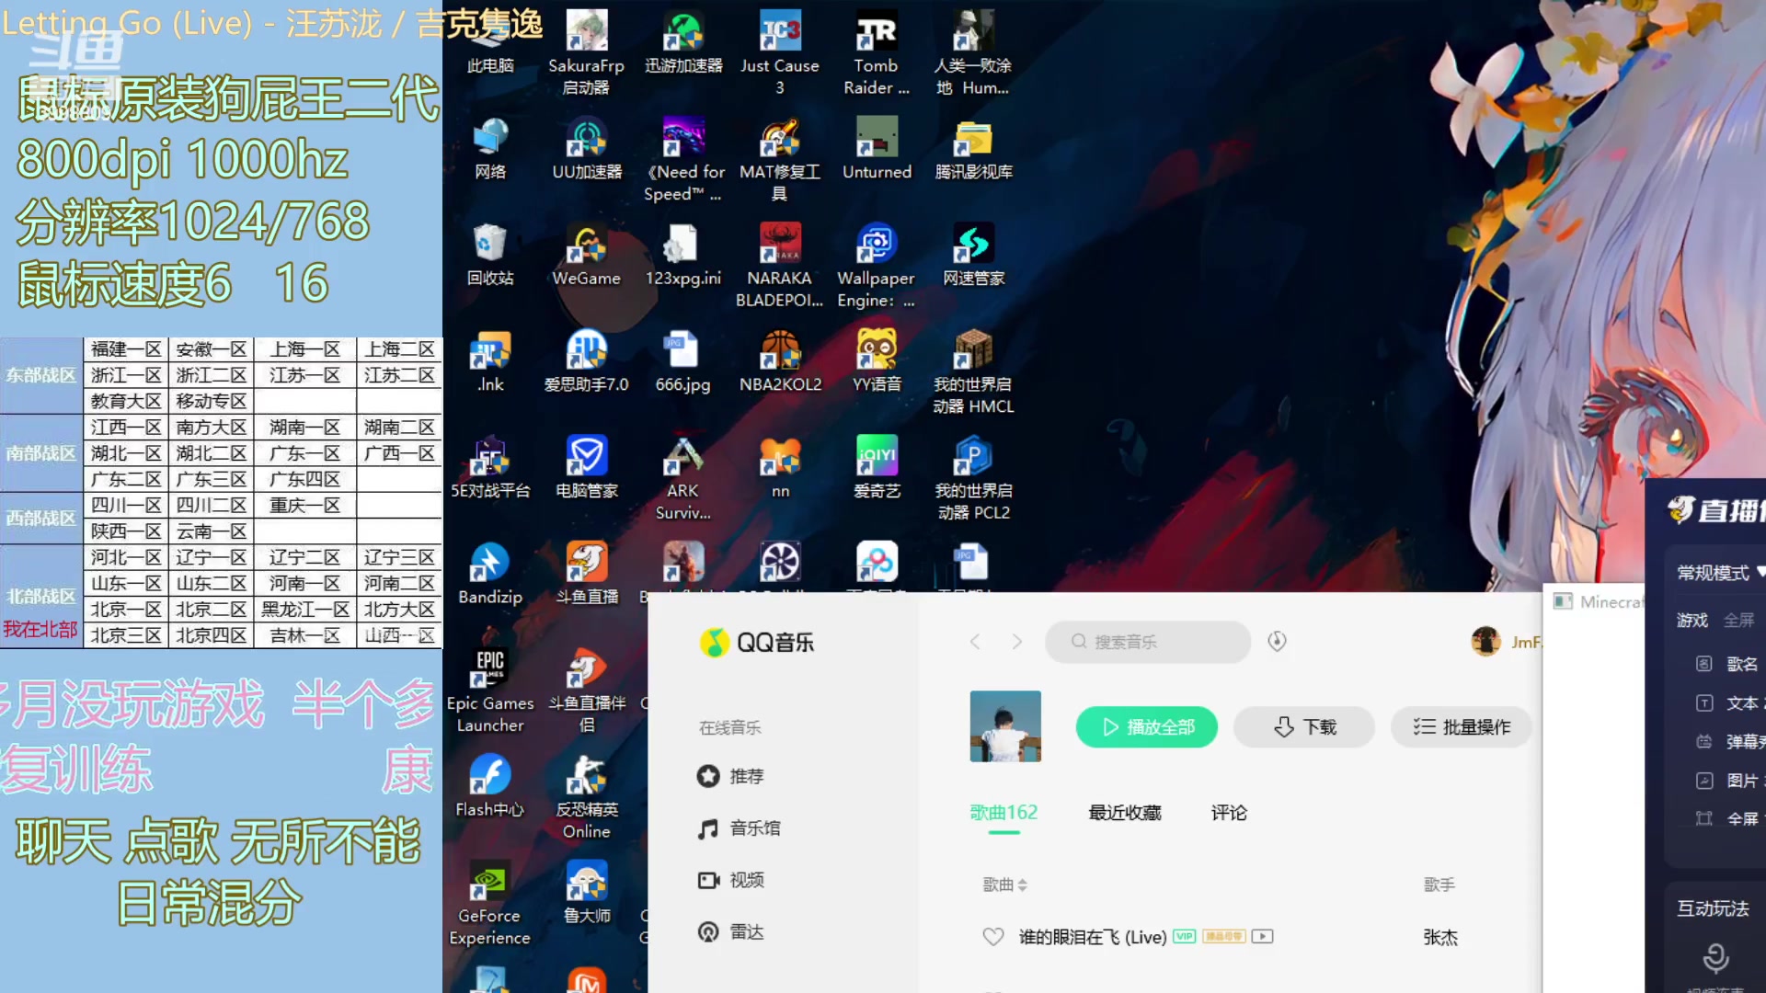Viewport: 1766px width, 993px height.
Task: Open the 腾讯影视库 folder icon
Action: (973, 149)
